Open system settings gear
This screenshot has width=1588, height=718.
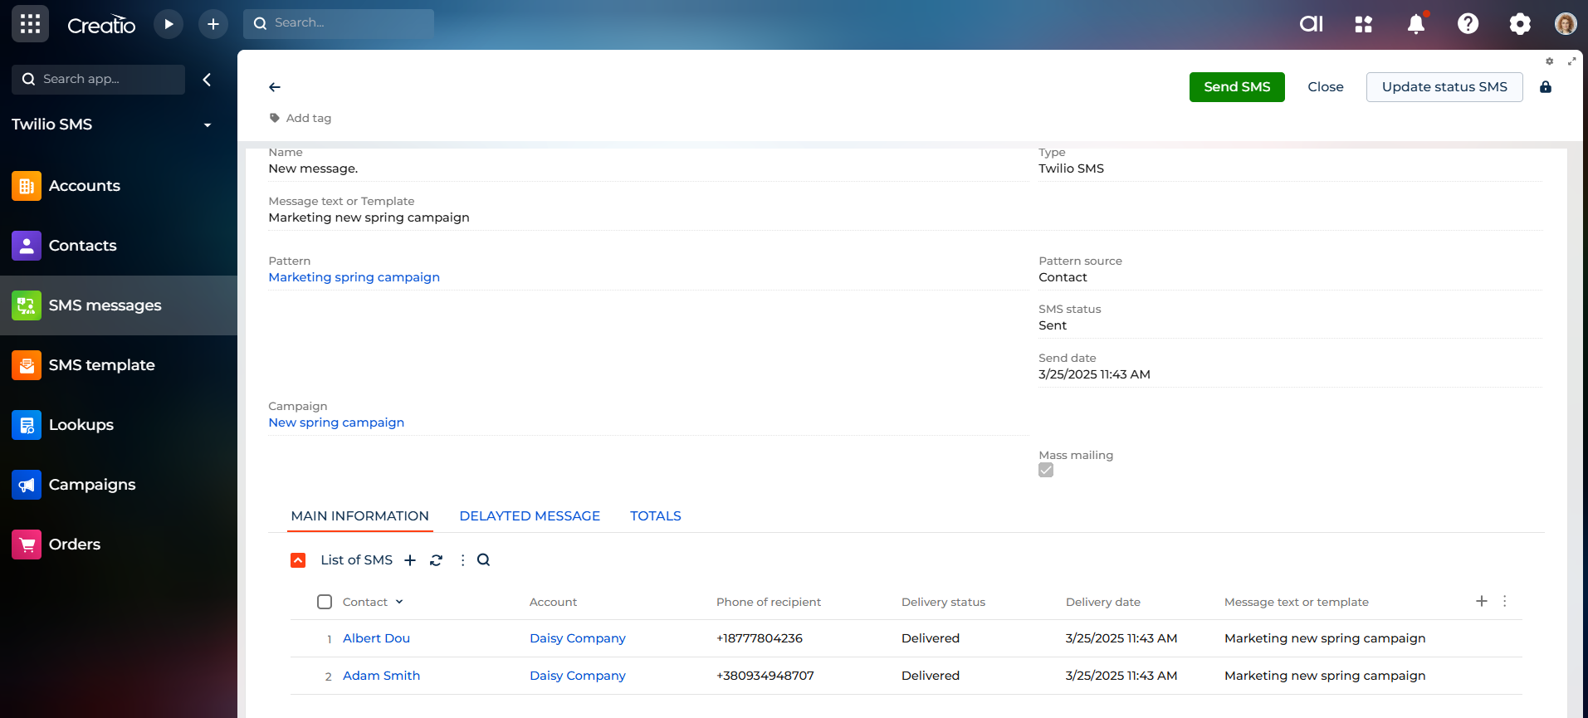(1519, 24)
